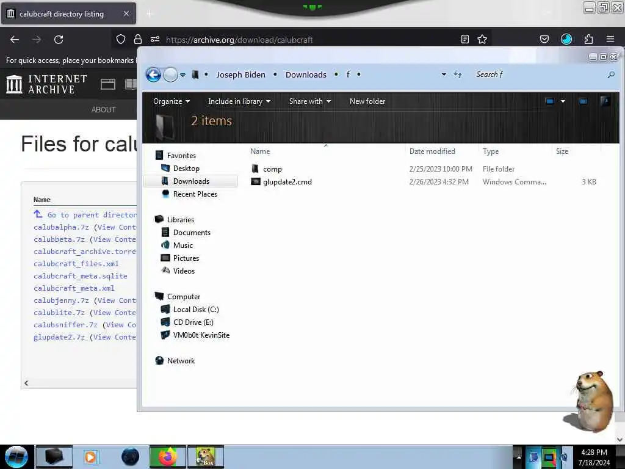
Task: Click the Internet Archive logo
Action: pyautogui.click(x=46, y=84)
